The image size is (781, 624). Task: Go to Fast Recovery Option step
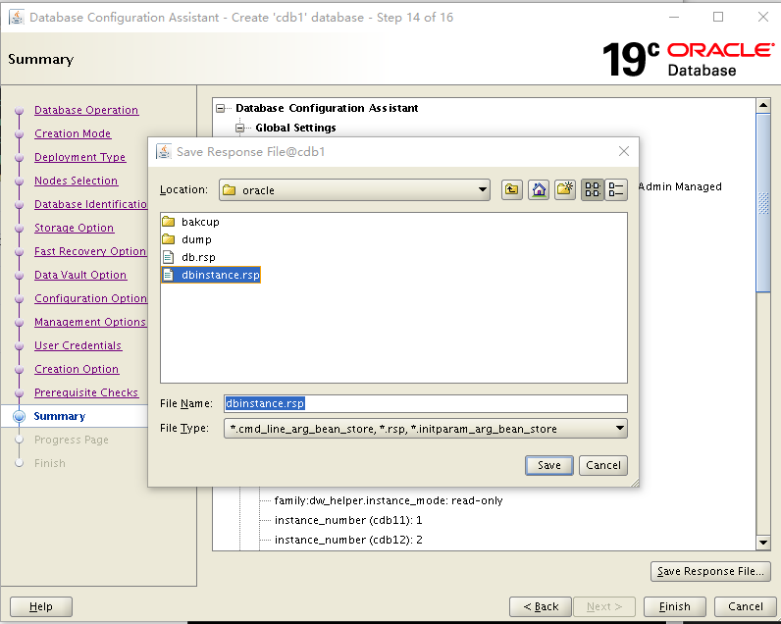90,251
